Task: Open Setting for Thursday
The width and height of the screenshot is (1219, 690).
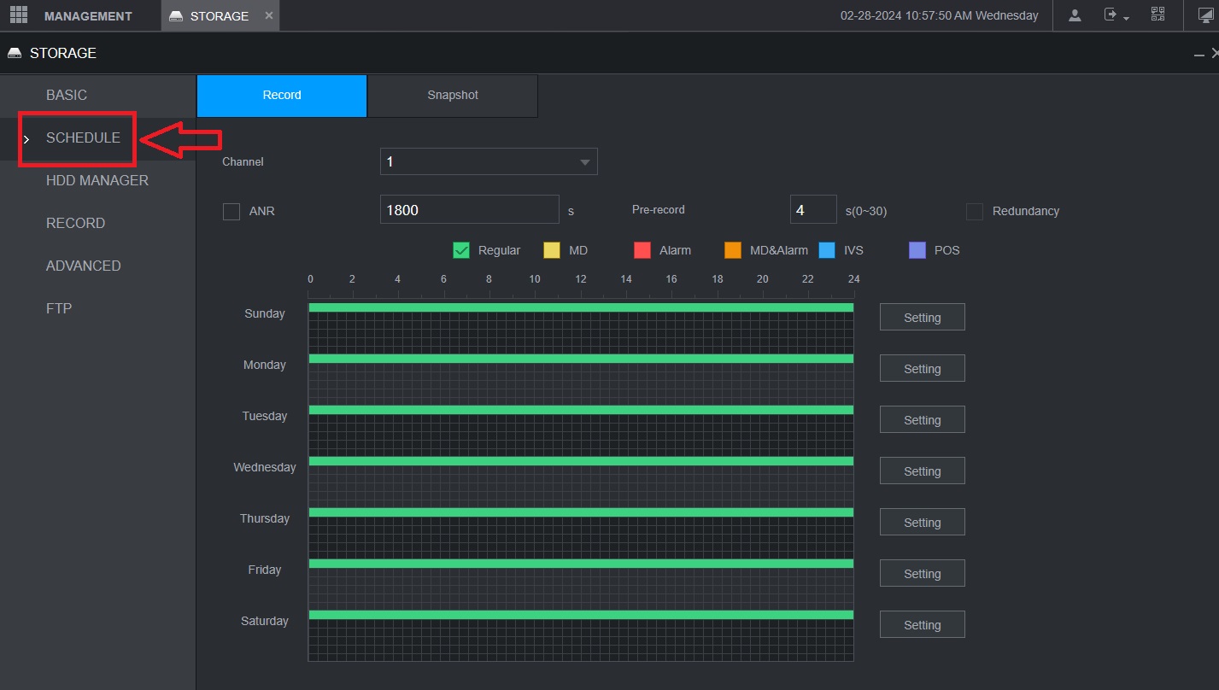Action: tap(923, 522)
